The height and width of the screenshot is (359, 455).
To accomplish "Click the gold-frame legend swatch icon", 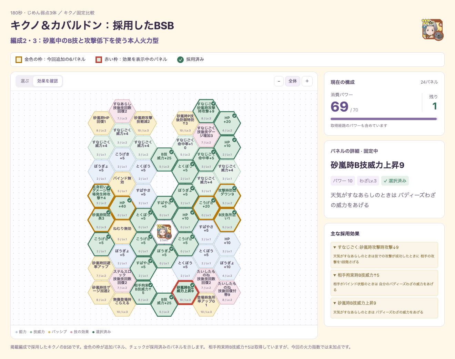I will coord(19,60).
